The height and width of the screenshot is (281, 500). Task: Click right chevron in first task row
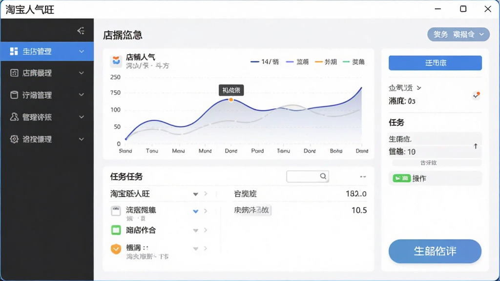pyautogui.click(x=206, y=194)
